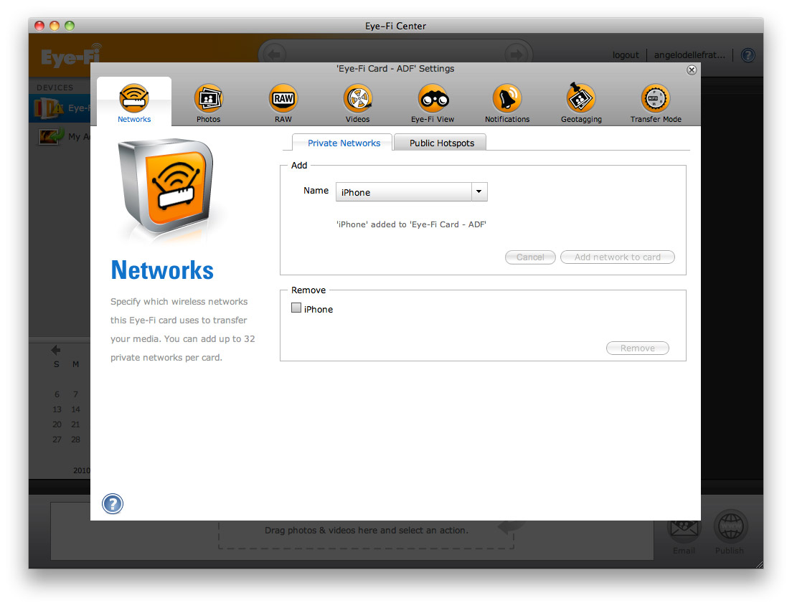Click the Remove button
Viewport: 792px width, 608px height.
pyautogui.click(x=638, y=348)
